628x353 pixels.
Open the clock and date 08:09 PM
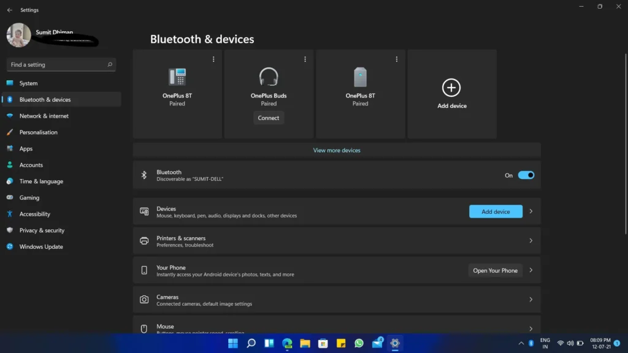coord(600,343)
